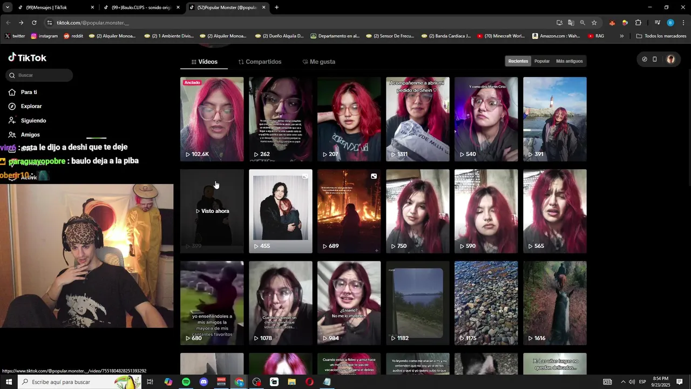The image size is (691, 389).
Task: Click the get-app phone icon
Action: 655,59
